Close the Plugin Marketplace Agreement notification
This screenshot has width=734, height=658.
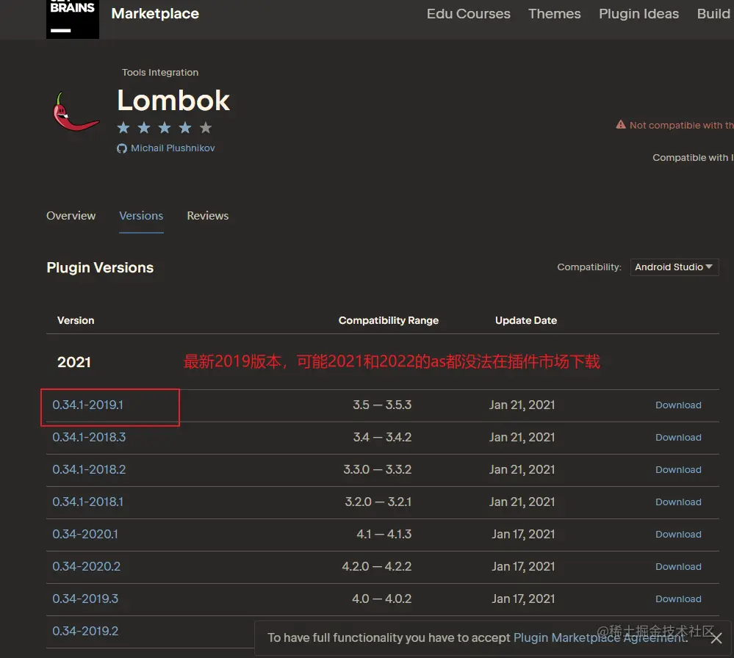tap(716, 638)
